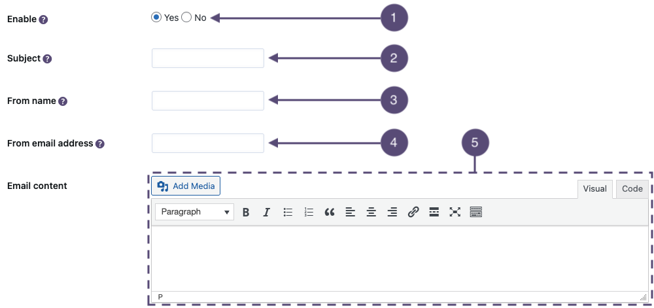Add a blockquote to content

[330, 212]
